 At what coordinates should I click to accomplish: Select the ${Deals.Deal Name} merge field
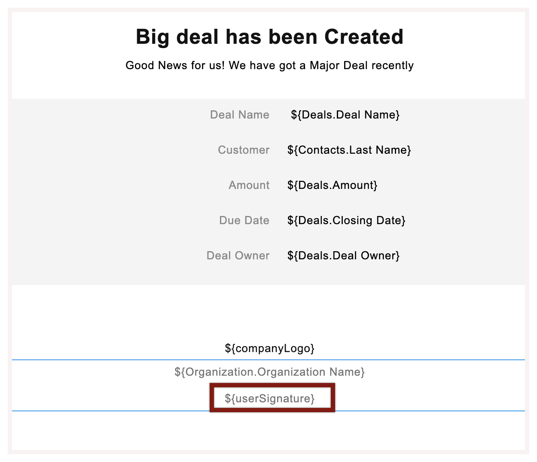coord(345,115)
